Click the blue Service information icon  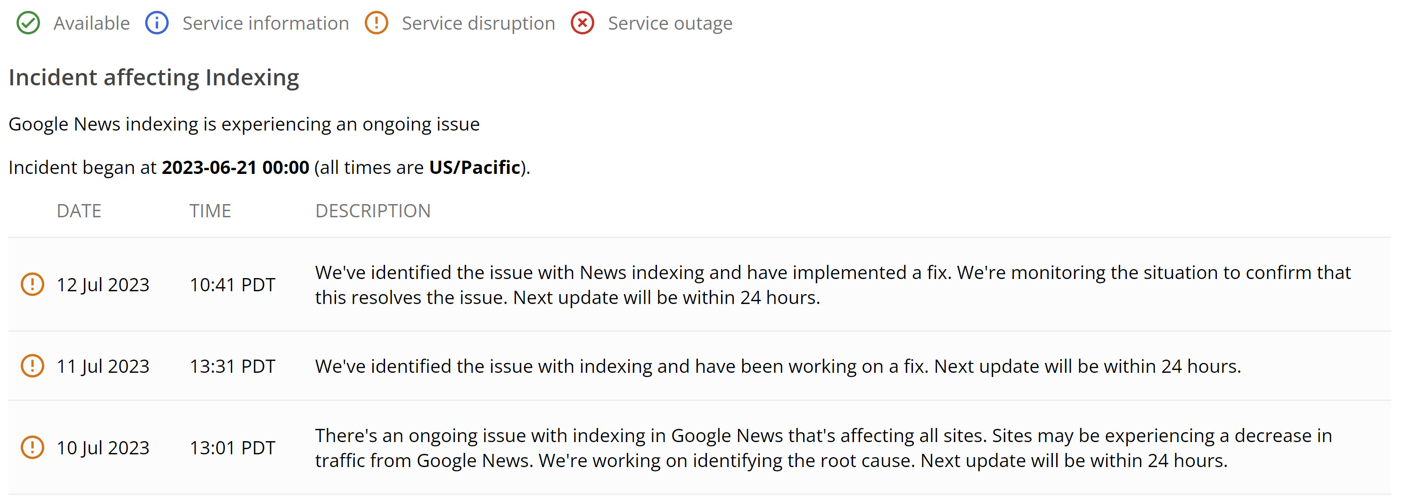[x=156, y=23]
